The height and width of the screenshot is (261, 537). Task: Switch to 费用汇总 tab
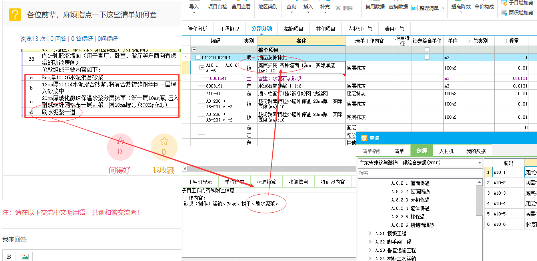[x=394, y=29]
